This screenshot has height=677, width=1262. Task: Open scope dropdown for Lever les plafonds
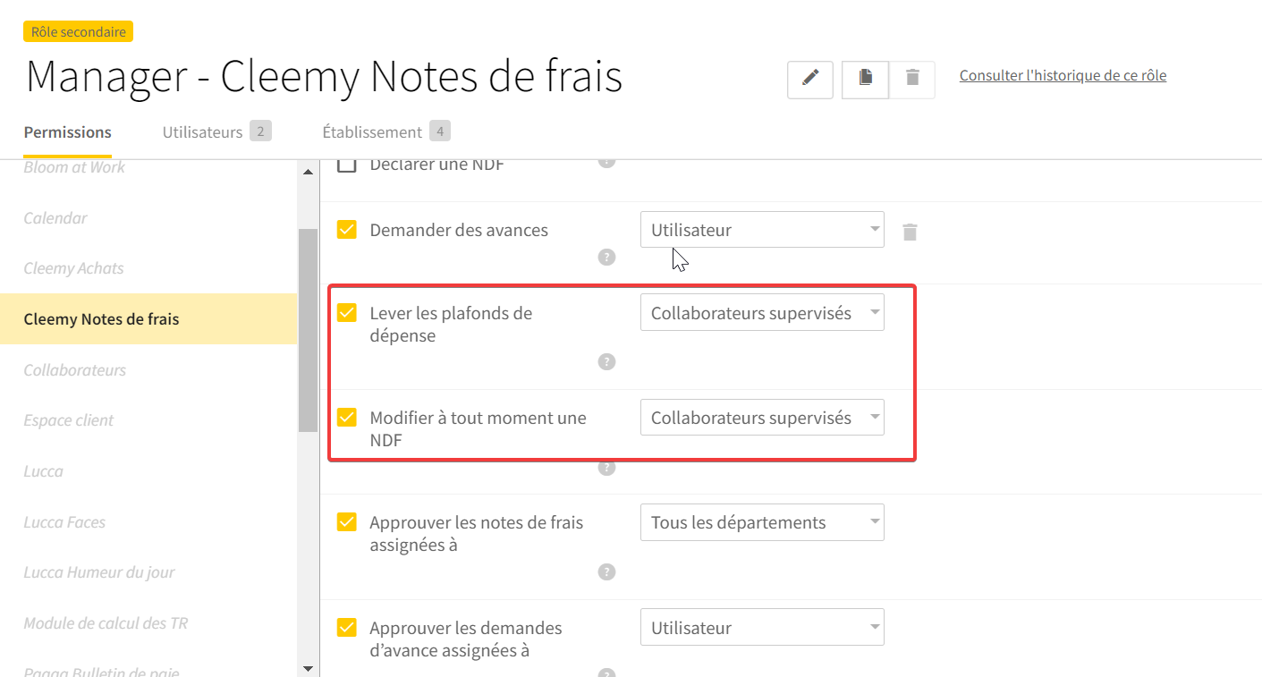click(x=762, y=313)
